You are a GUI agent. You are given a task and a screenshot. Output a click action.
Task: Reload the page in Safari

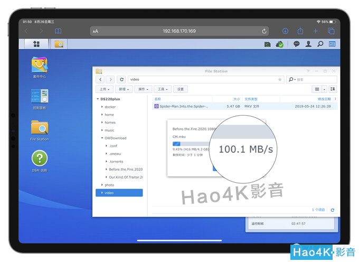click(264, 31)
